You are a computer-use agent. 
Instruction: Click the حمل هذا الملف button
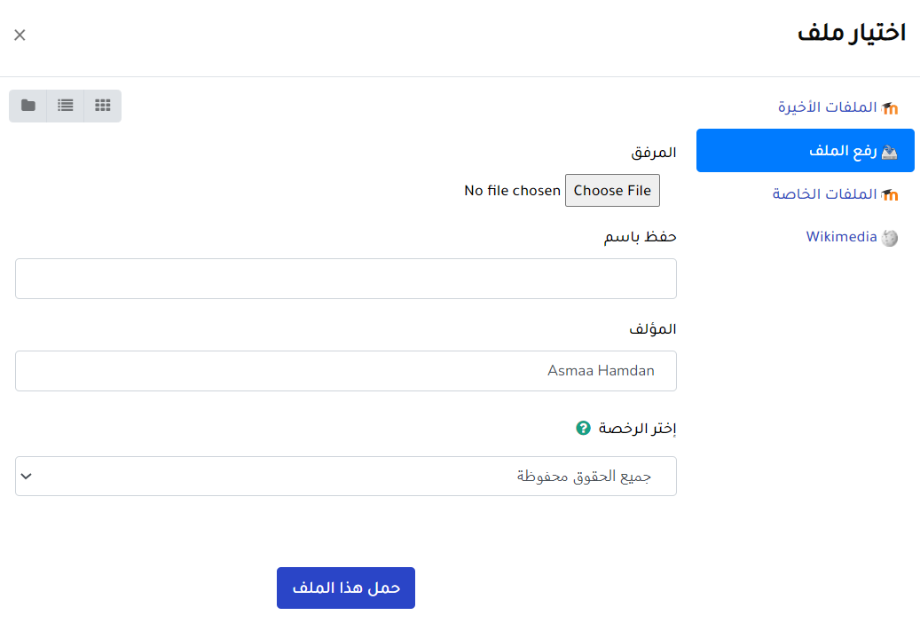(x=346, y=588)
